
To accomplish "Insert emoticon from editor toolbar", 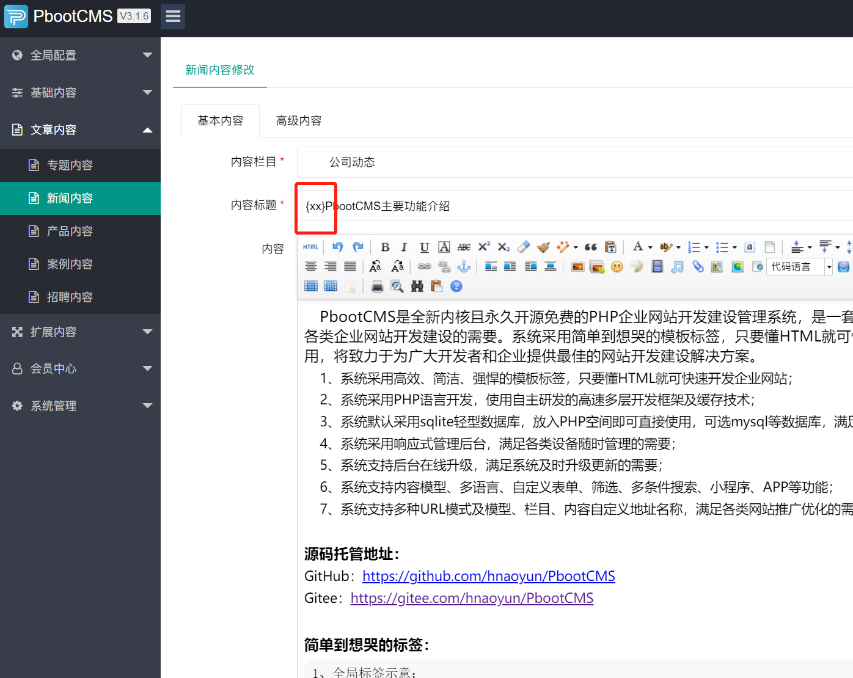I will 617,267.
